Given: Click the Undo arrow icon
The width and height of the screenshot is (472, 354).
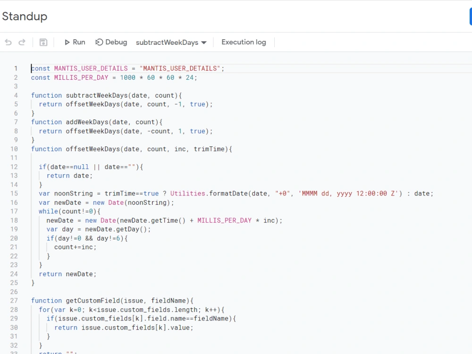Looking at the screenshot, I should click(x=8, y=42).
